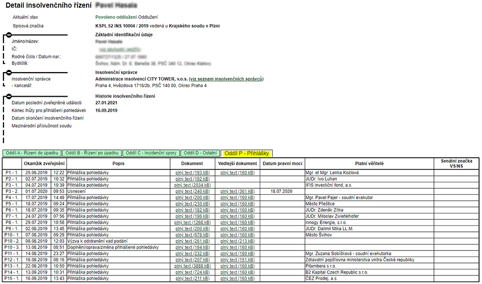
Task: Open plný text (200 kB) for P4 - 1
Action: pyautogui.click(x=192, y=197)
